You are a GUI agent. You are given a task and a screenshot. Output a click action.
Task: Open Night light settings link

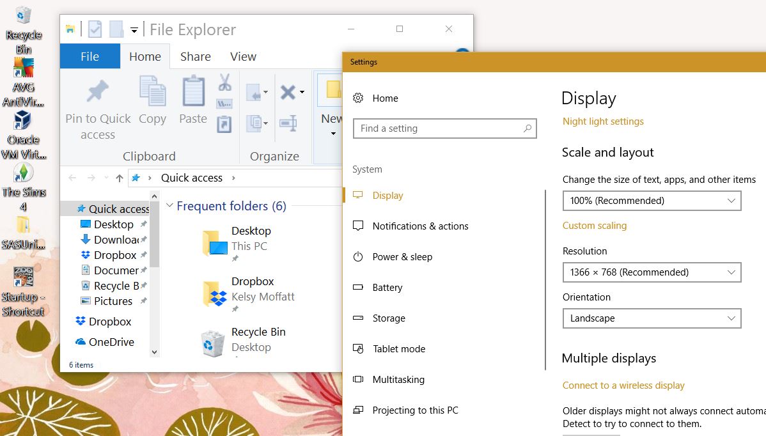603,121
